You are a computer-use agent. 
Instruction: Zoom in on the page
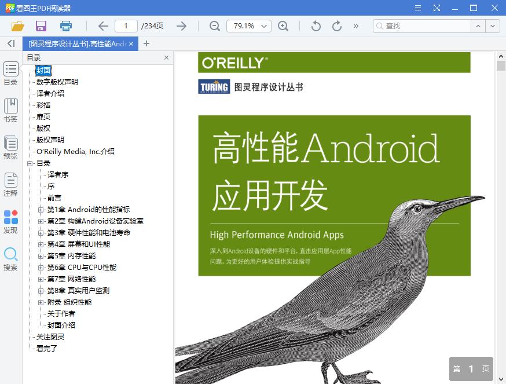click(x=284, y=26)
